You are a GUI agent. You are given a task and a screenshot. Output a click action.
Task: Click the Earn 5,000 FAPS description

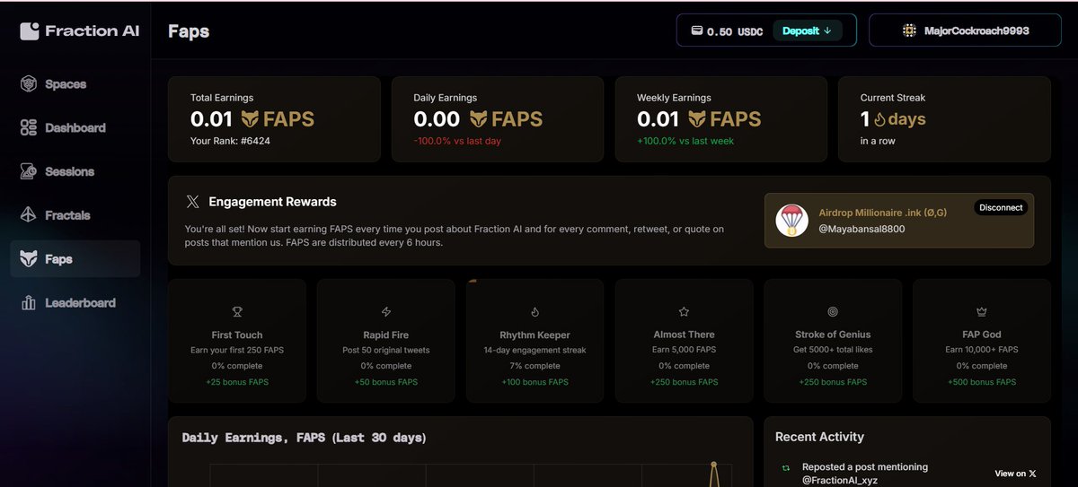tap(684, 350)
